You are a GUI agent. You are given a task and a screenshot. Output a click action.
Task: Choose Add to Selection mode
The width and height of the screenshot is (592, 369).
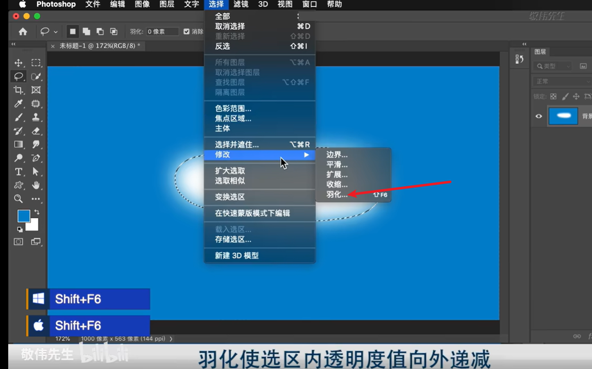point(86,31)
